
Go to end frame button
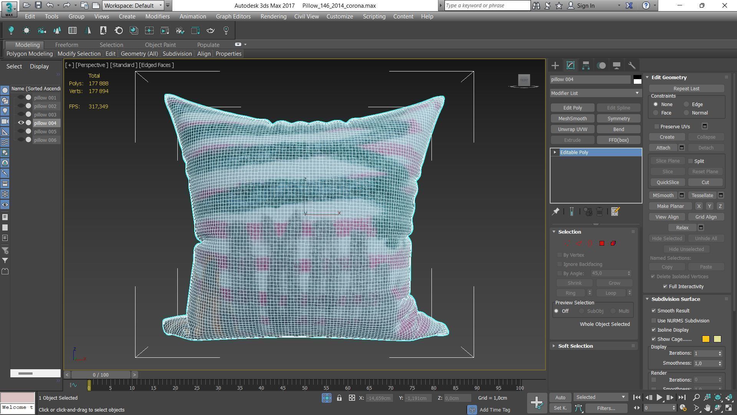coord(682,398)
